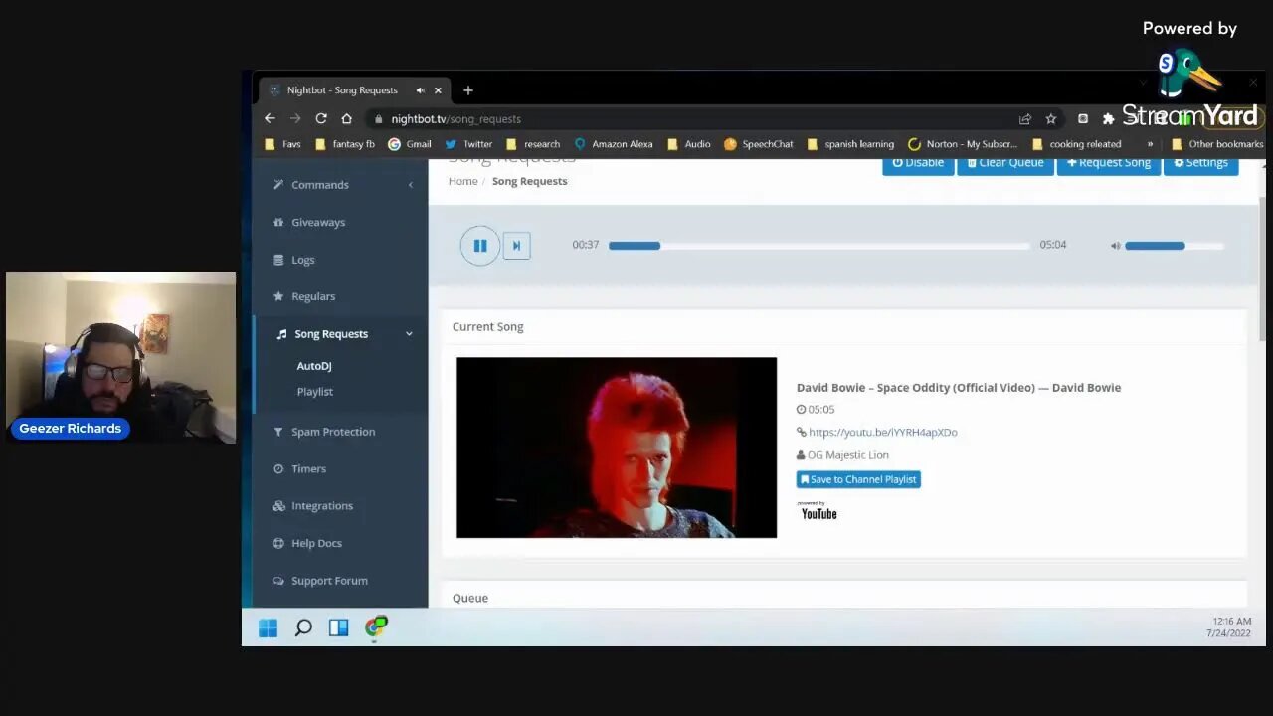This screenshot has height=716, width=1273.
Task: Open the Windows Widgets taskbar icon
Action: pos(339,627)
